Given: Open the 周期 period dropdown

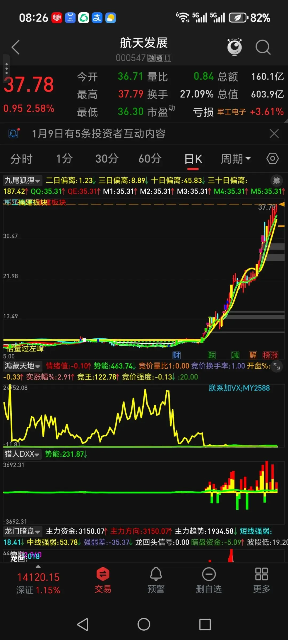Looking at the screenshot, I should point(236,159).
